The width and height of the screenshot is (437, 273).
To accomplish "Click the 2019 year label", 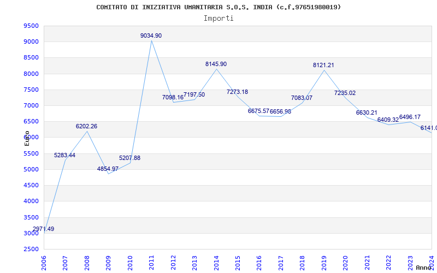I will pos(324,263).
